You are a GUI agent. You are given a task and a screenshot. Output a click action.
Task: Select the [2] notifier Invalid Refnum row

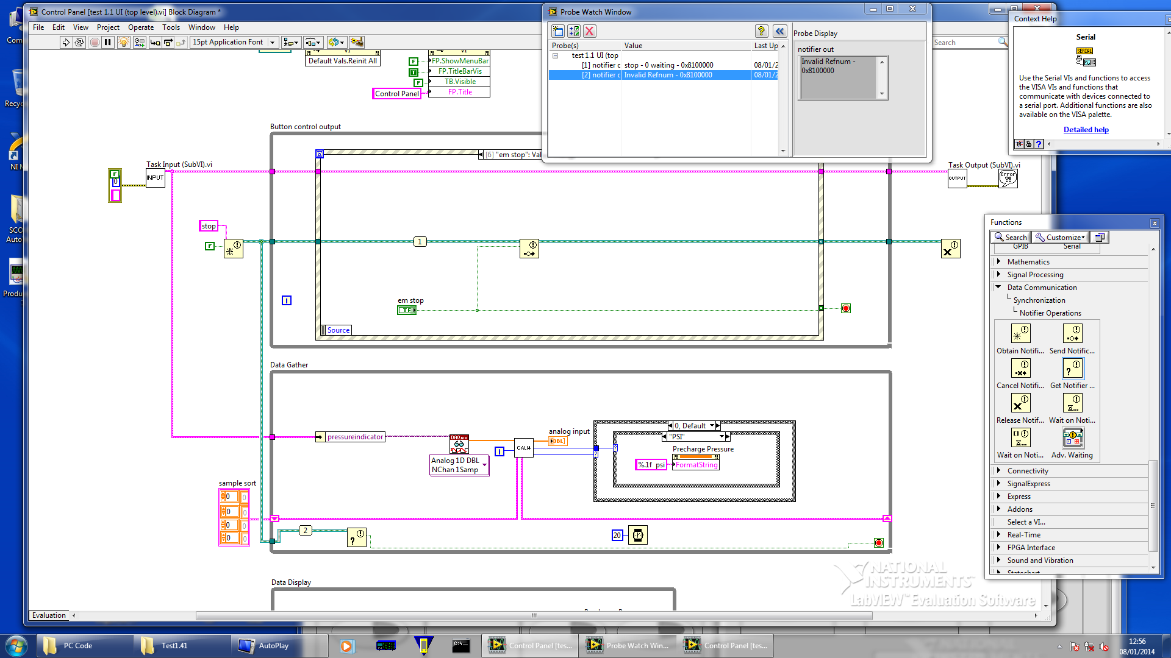click(663, 75)
